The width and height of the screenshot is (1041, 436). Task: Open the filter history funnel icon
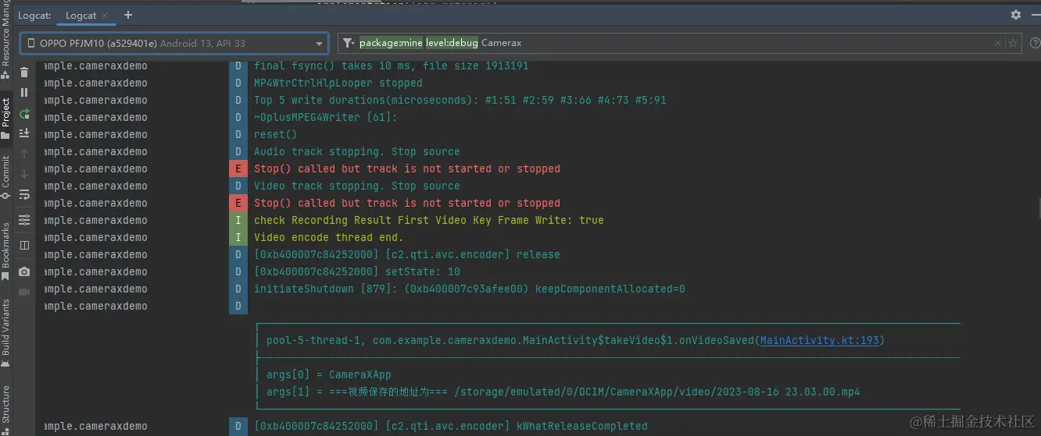(x=347, y=43)
